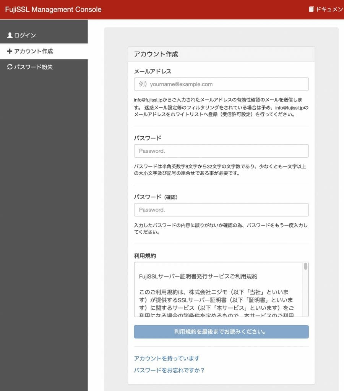
Task: Click the 利用規約 scrollbar thumb
Action: click(x=305, y=266)
